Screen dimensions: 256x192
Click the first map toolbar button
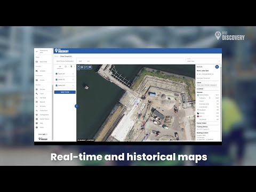pyautogui.click(x=82, y=67)
